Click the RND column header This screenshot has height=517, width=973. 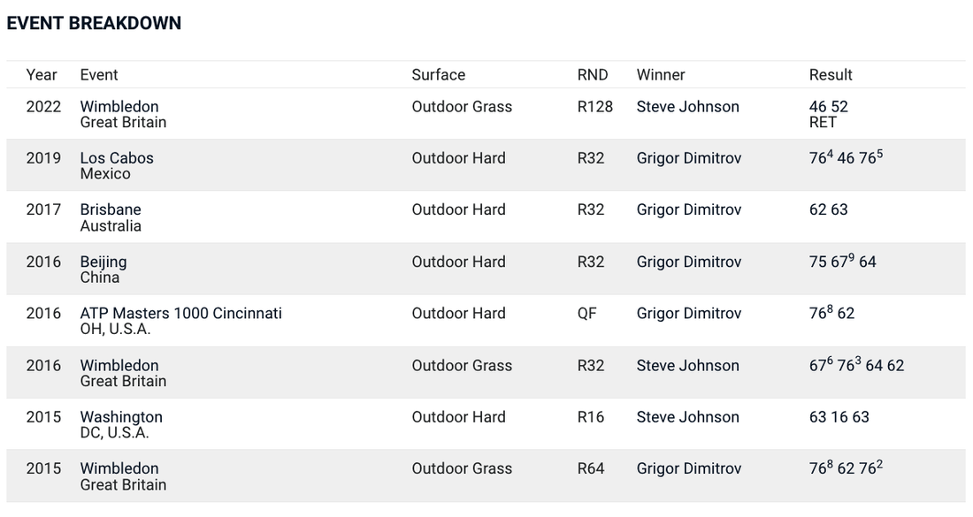point(593,75)
